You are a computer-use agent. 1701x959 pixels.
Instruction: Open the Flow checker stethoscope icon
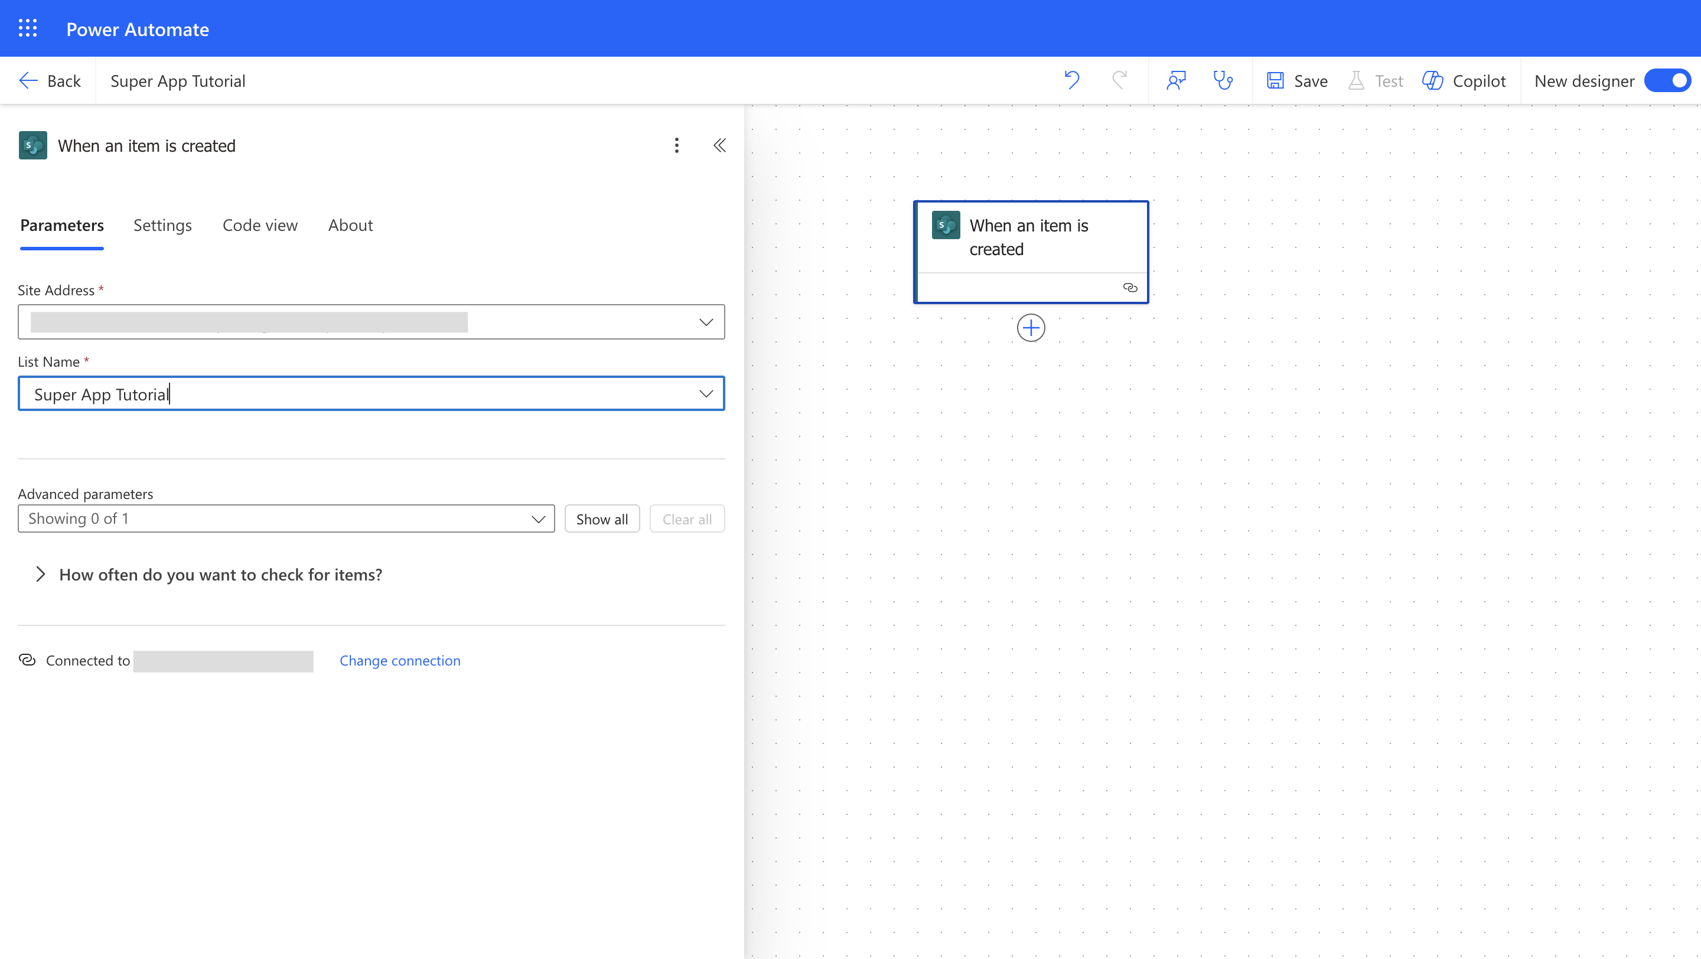pos(1223,80)
